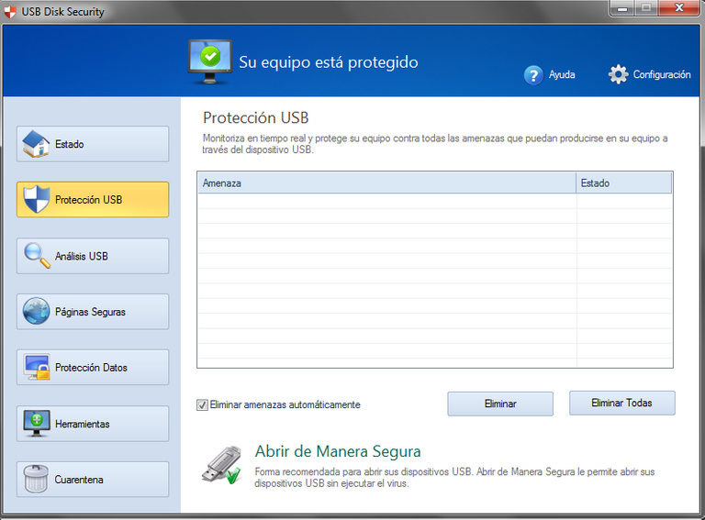Close the USB Disk Security window

pos(679,8)
